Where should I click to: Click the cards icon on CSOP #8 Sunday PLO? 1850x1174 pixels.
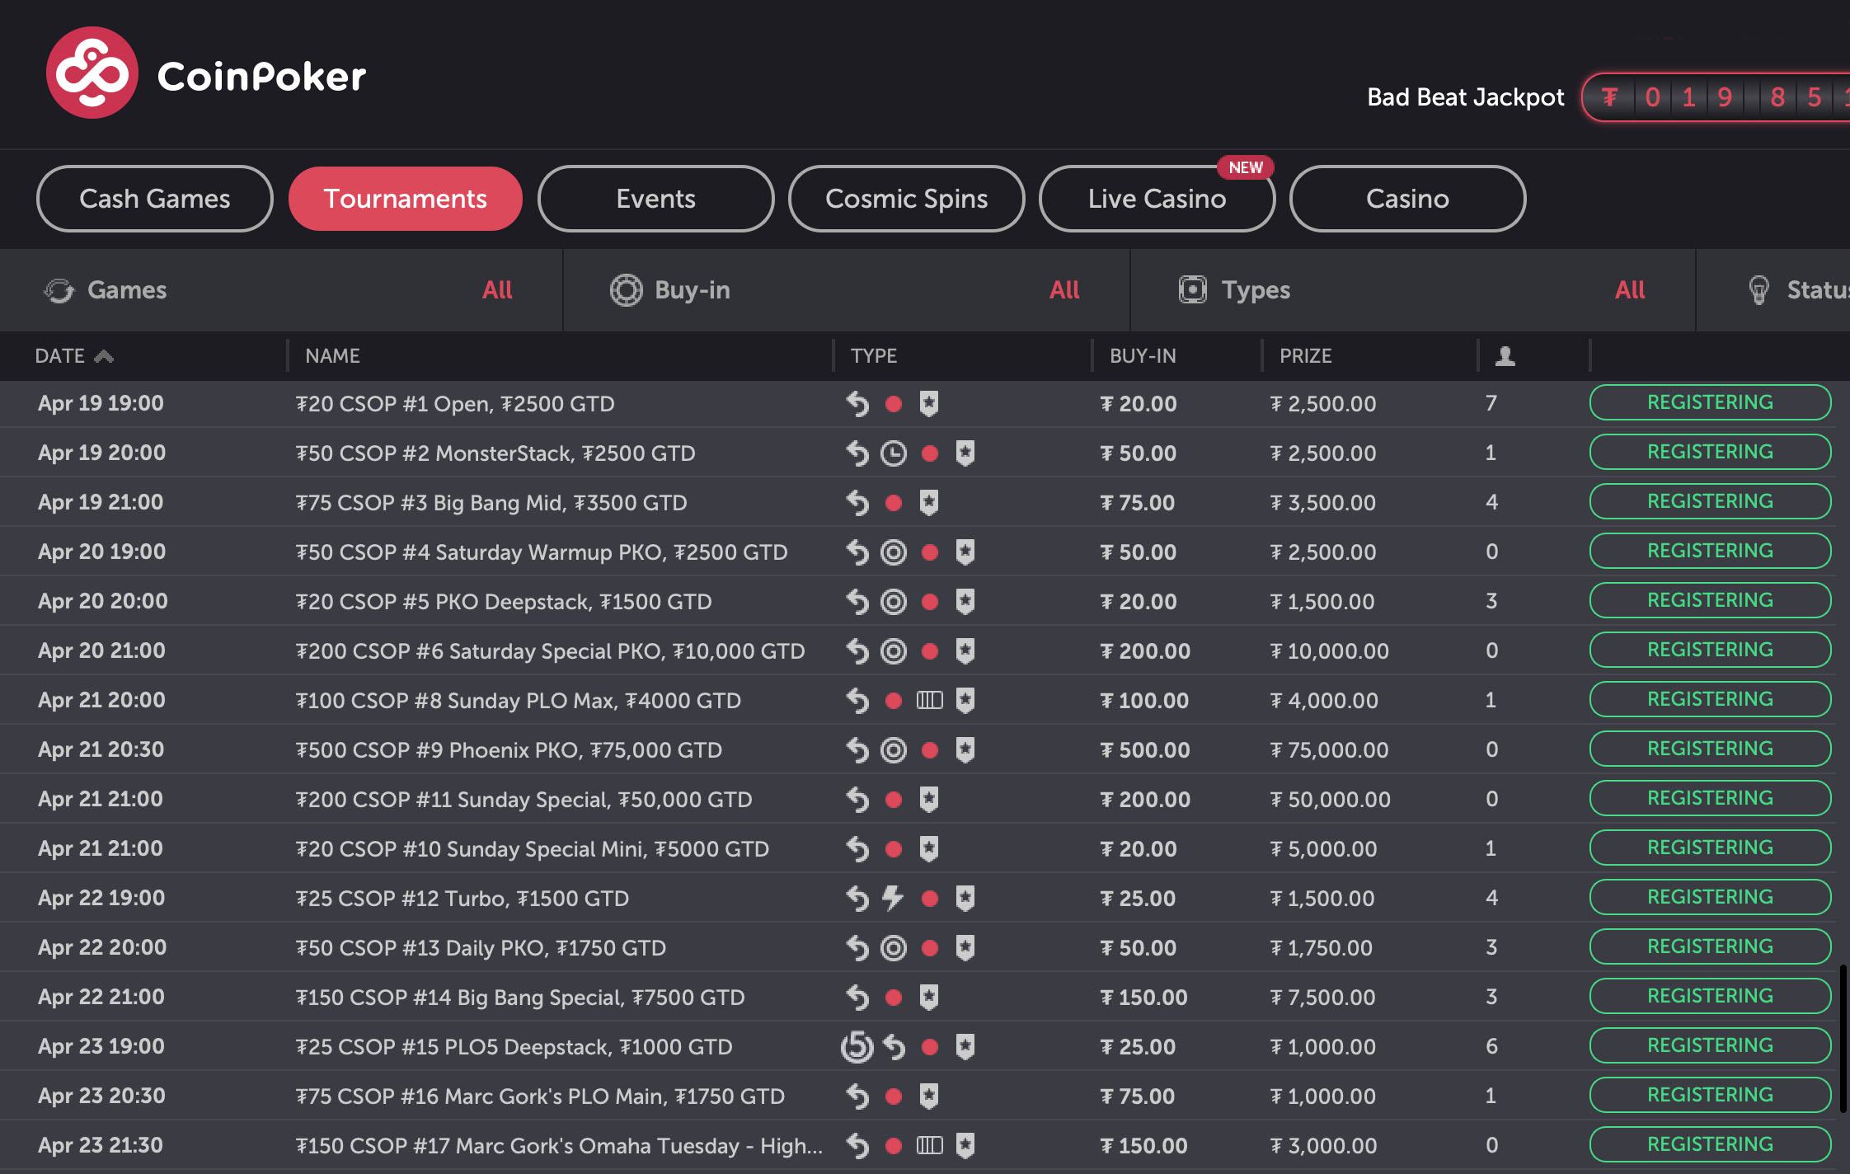pos(929,701)
